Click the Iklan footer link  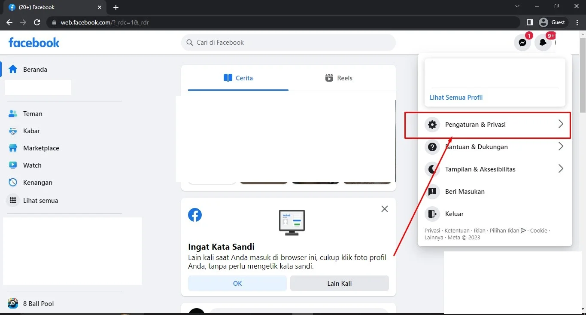pyautogui.click(x=480, y=231)
